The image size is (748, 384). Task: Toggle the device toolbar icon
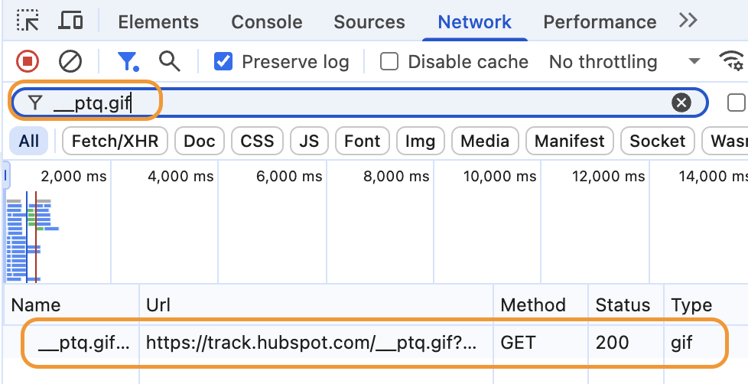(70, 21)
